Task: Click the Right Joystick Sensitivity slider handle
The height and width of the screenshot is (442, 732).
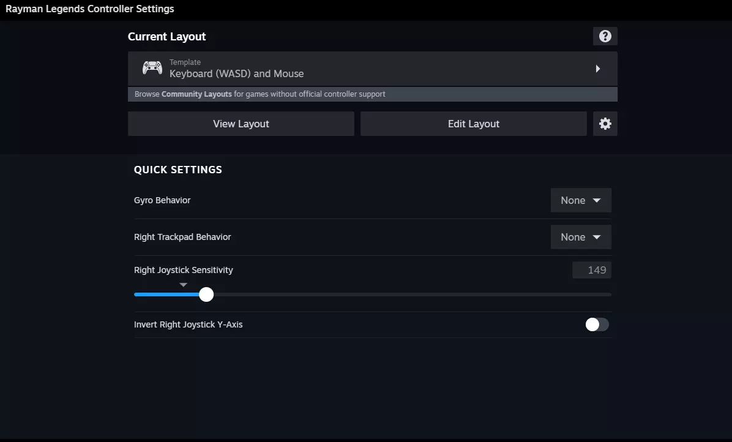Action: (206, 294)
